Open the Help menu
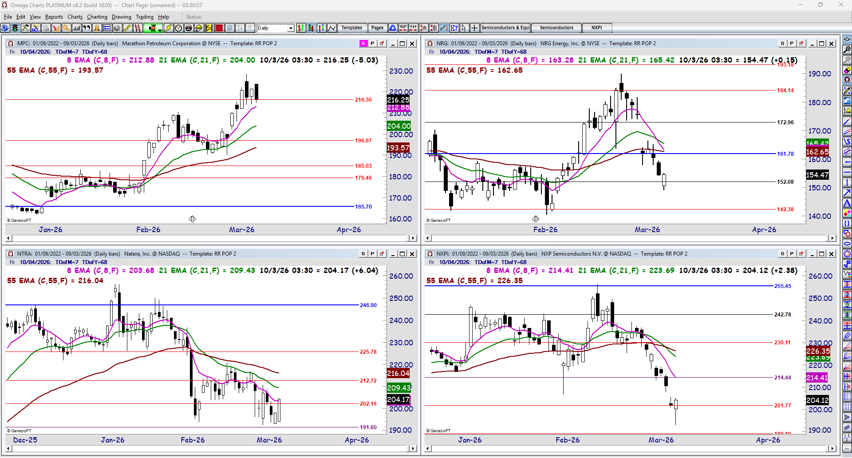 pyautogui.click(x=164, y=17)
